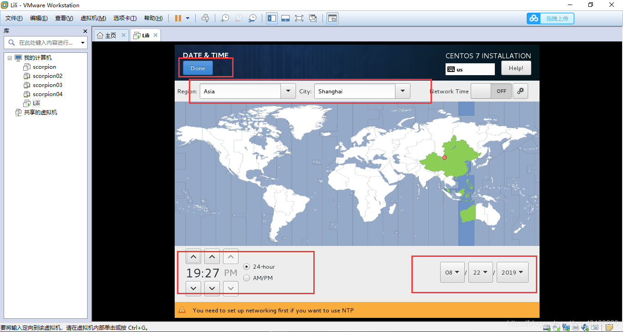Click the keyboard layout us indicator
Screen dimensions: 623x332
pos(470,69)
